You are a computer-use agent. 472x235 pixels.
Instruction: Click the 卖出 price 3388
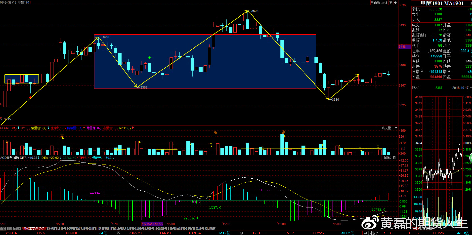click(438, 14)
